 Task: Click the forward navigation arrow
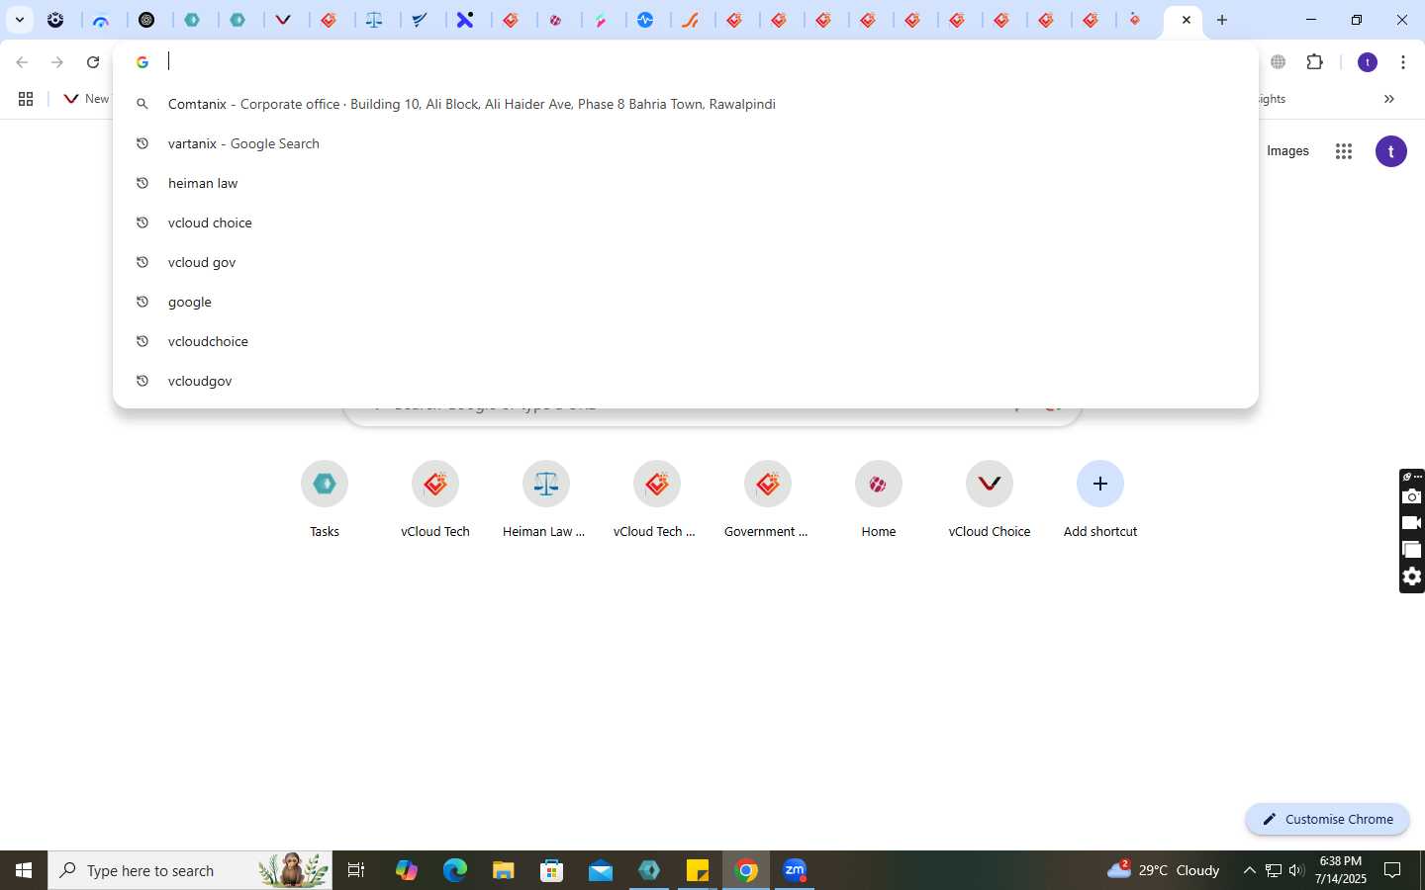[57, 62]
